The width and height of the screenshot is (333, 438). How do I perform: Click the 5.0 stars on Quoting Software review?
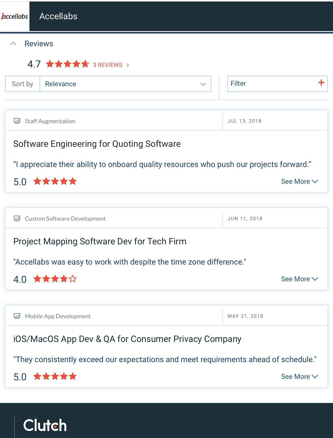[55, 181]
